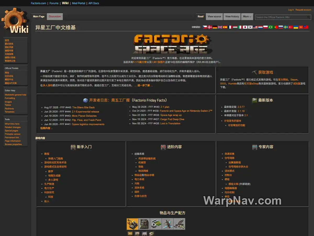This screenshot has height=236, width=314.
Task: Switch to Japanese via Japan flag
Action: point(245,27)
